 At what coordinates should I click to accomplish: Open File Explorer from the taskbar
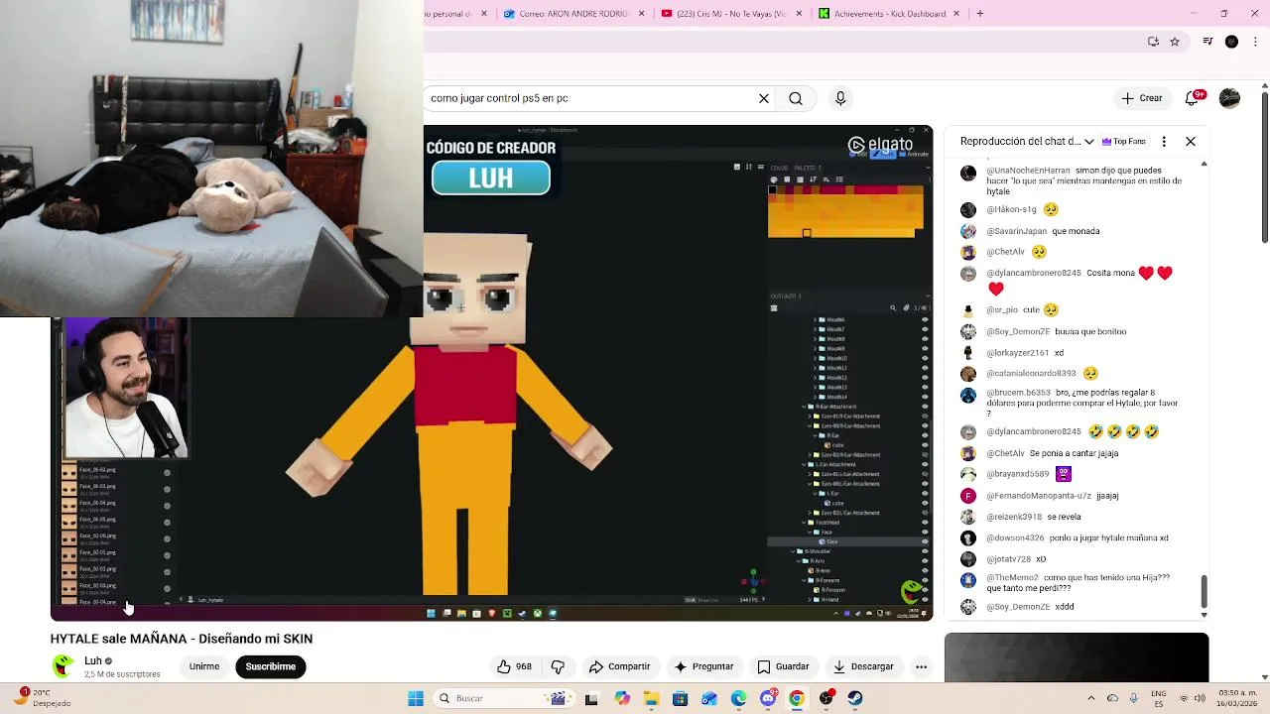point(651,698)
